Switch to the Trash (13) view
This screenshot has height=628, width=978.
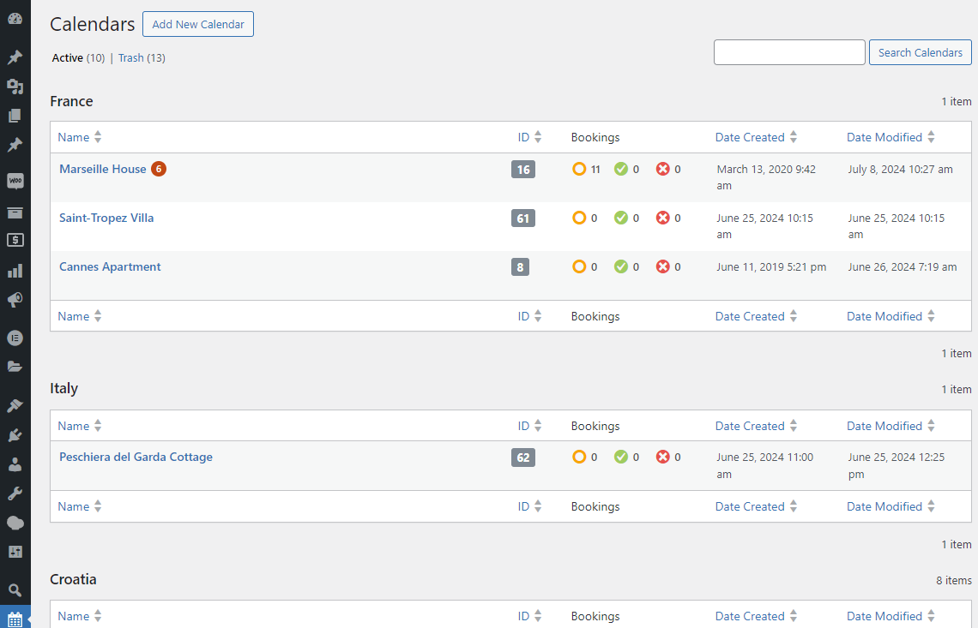click(130, 57)
